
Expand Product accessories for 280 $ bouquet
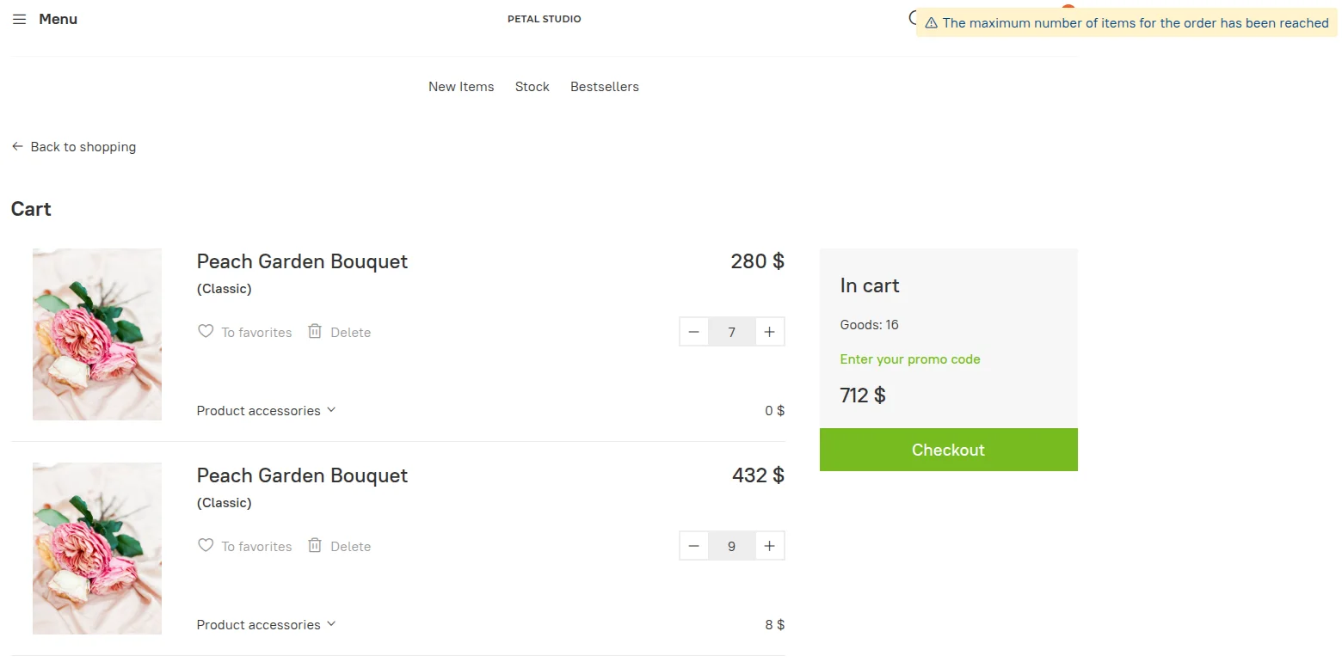[x=266, y=411]
